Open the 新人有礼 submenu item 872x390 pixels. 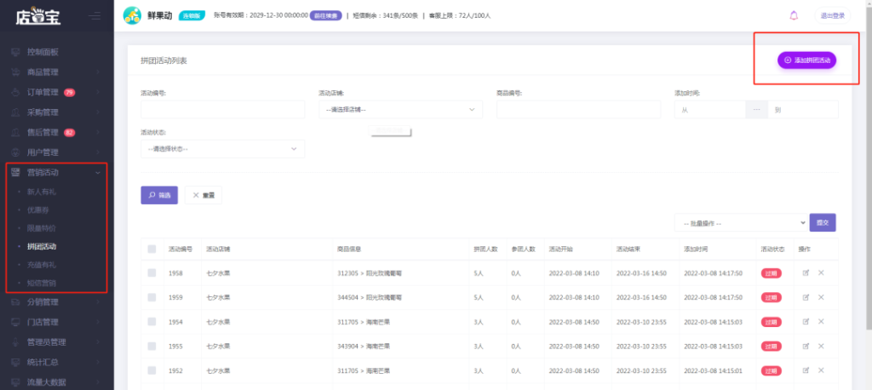[42, 192]
